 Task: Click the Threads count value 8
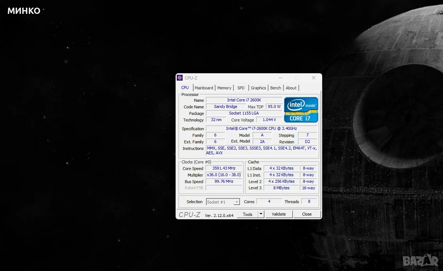pyautogui.click(x=309, y=201)
